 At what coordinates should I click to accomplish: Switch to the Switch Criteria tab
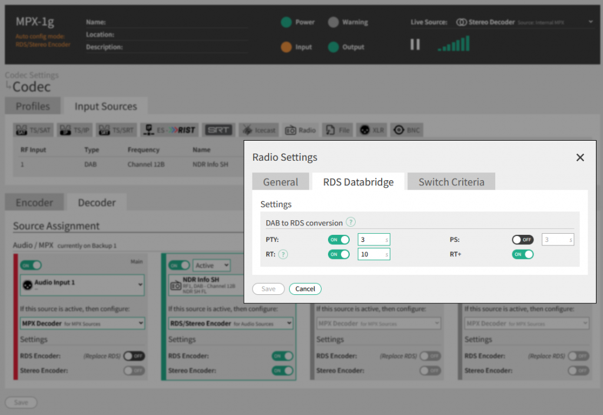(x=451, y=182)
